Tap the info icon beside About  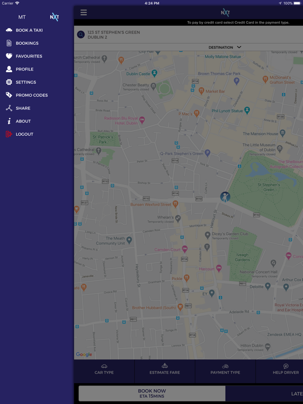click(9, 121)
